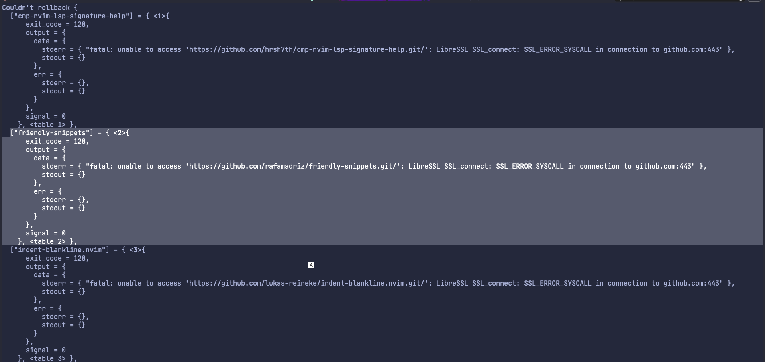Image resolution: width=765 pixels, height=362 pixels.
Task: Click "<table 1>" closing line
Action: (x=48, y=125)
